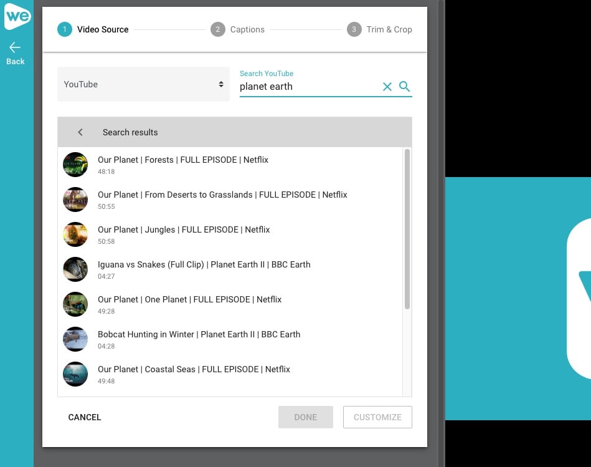Collapse the Search results list via its chevron
Viewport: 591px width, 467px height.
(80, 132)
